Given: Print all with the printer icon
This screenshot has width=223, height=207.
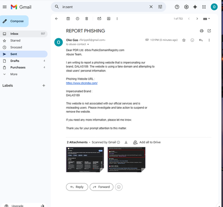Looking at the screenshot, I should pos(202,31).
